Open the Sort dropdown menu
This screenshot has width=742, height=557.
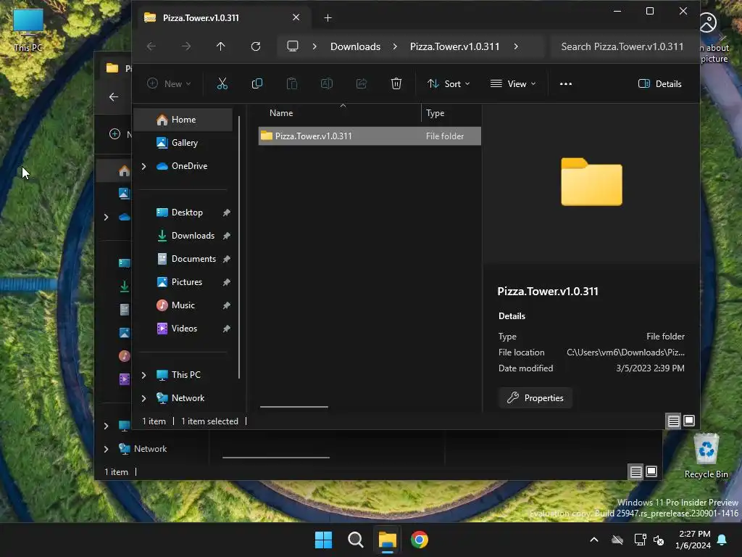pos(448,84)
